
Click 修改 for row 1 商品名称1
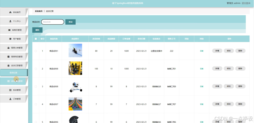tap(229, 51)
